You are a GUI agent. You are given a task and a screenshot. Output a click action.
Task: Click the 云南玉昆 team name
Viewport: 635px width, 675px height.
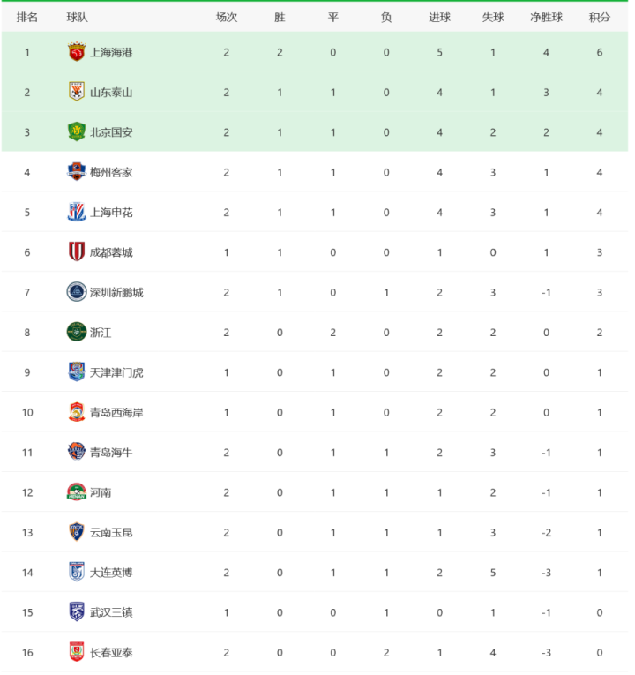point(111,533)
